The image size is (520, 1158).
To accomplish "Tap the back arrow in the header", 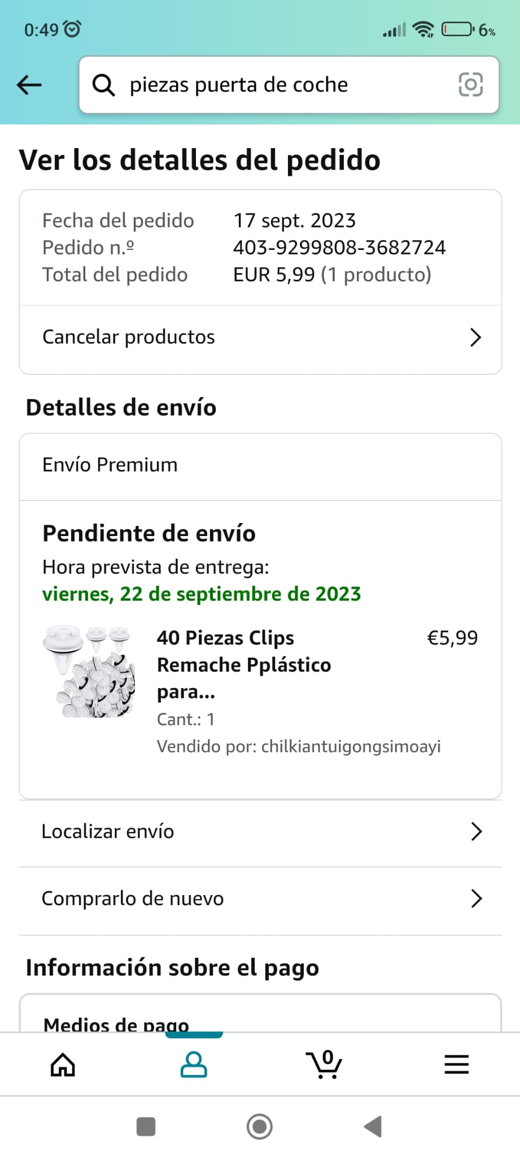I will pos(29,85).
